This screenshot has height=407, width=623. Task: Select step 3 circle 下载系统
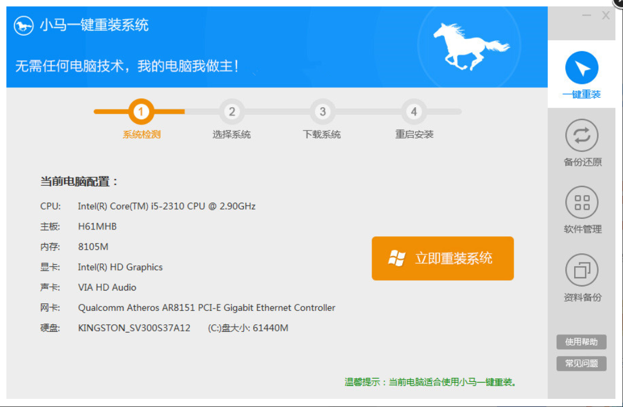tap(323, 112)
